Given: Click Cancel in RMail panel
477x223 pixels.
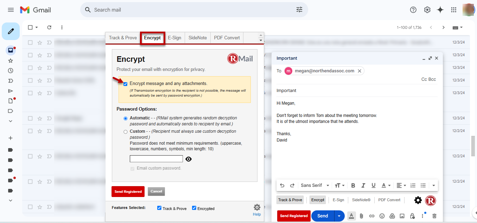Looking at the screenshot, I should (156, 191).
